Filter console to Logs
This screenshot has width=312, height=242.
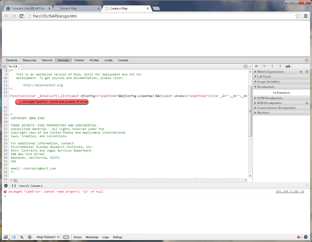click(106, 237)
